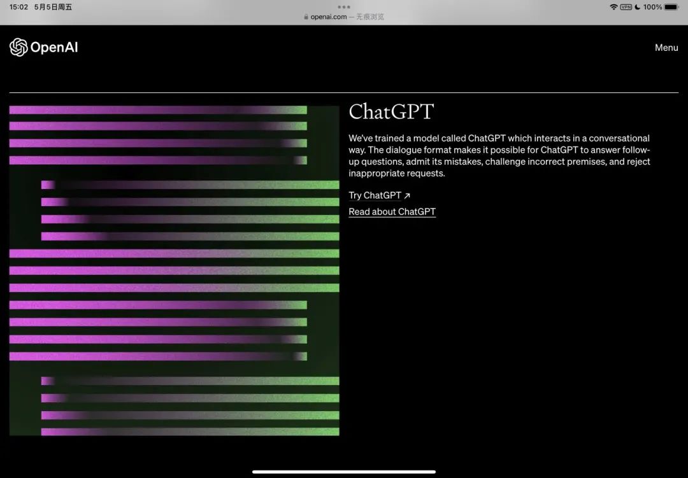Tap the moon Do Not Disturb icon
This screenshot has width=688, height=478.
[x=637, y=7]
